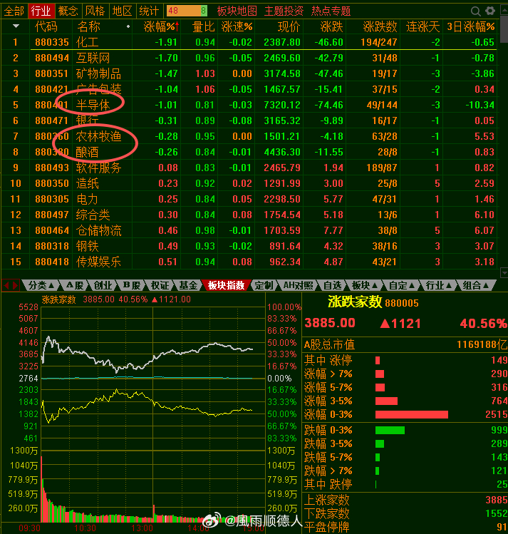Select the 化工 sector row
This screenshot has height=534, width=508.
[x=250, y=42]
